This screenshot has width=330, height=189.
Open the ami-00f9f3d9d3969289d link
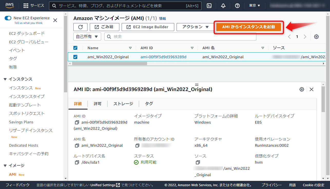[x=163, y=57]
